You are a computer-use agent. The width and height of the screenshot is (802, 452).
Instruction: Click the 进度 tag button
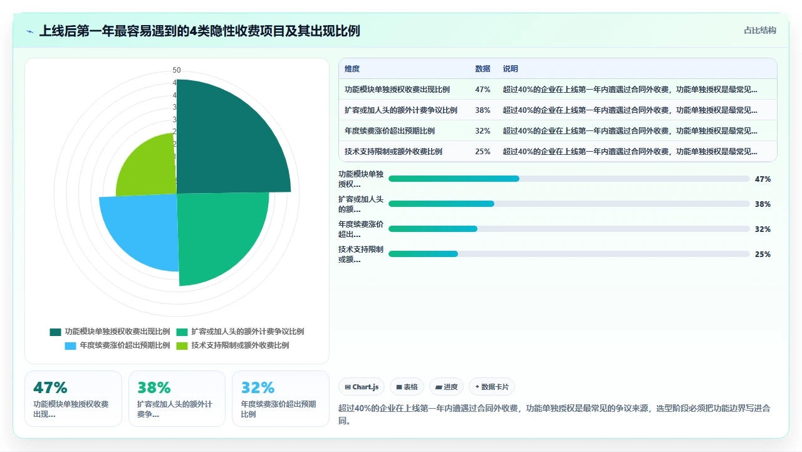click(447, 387)
